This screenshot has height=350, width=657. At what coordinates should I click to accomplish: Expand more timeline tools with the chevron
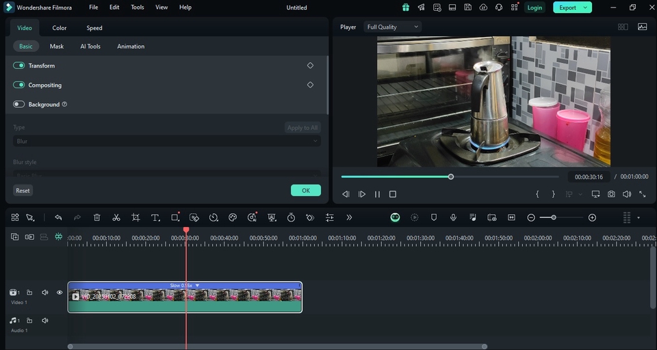(349, 217)
